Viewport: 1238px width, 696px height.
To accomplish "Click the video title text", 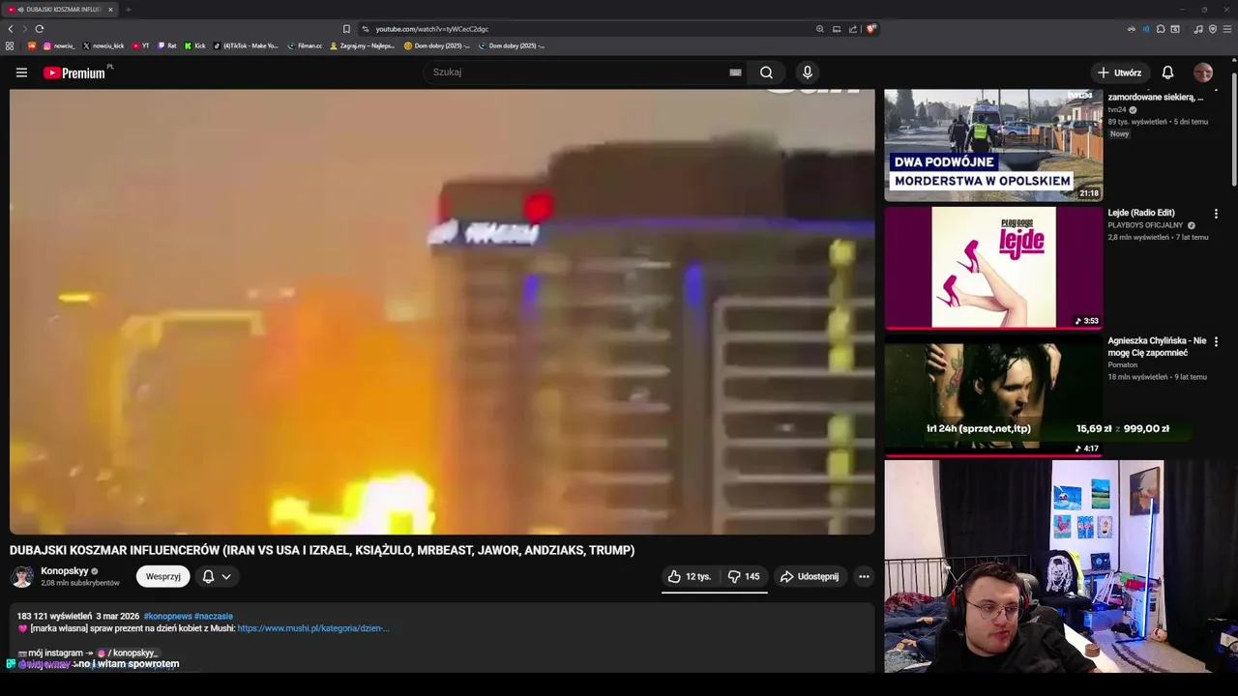I will tap(322, 550).
